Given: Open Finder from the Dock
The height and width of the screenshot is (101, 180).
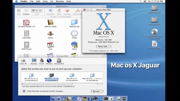Looking at the screenshot, I should tap(53, 98).
